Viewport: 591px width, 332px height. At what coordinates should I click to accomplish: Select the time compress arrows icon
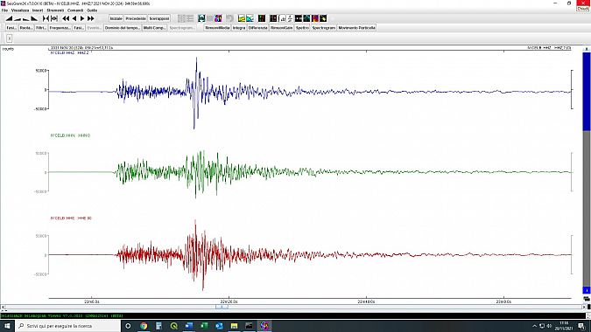click(x=46, y=18)
